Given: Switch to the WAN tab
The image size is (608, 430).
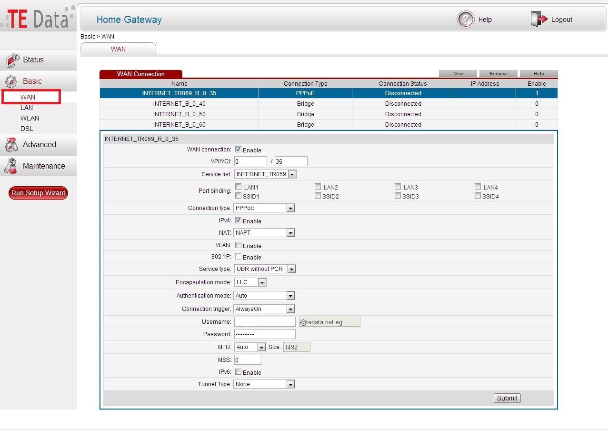Looking at the screenshot, I should 118,49.
